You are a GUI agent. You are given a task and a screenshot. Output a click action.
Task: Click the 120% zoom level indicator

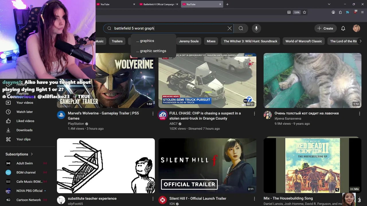click(297, 12)
